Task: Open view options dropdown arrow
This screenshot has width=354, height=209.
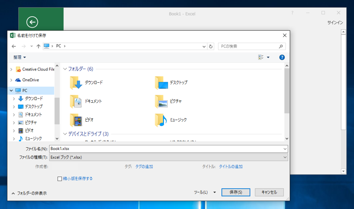Action: (x=268, y=57)
